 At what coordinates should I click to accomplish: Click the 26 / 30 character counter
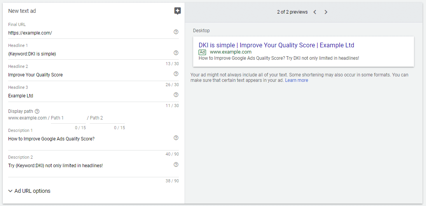coord(172,85)
